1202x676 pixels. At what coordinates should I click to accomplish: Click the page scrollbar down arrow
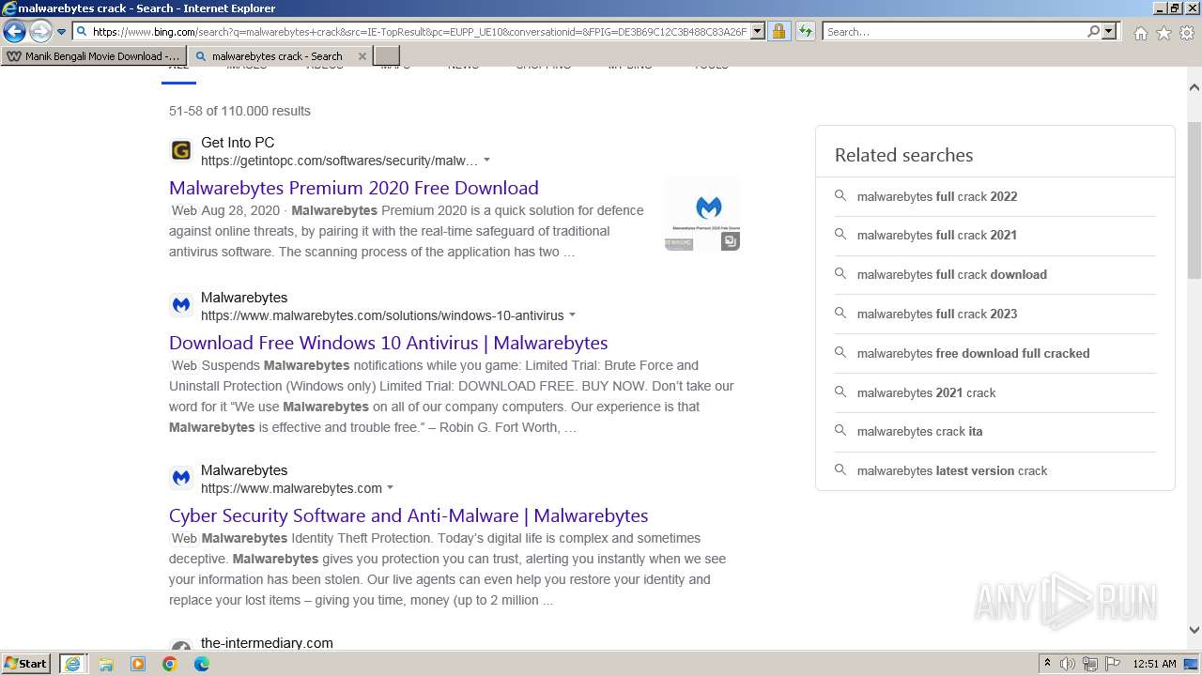pos(1194,630)
